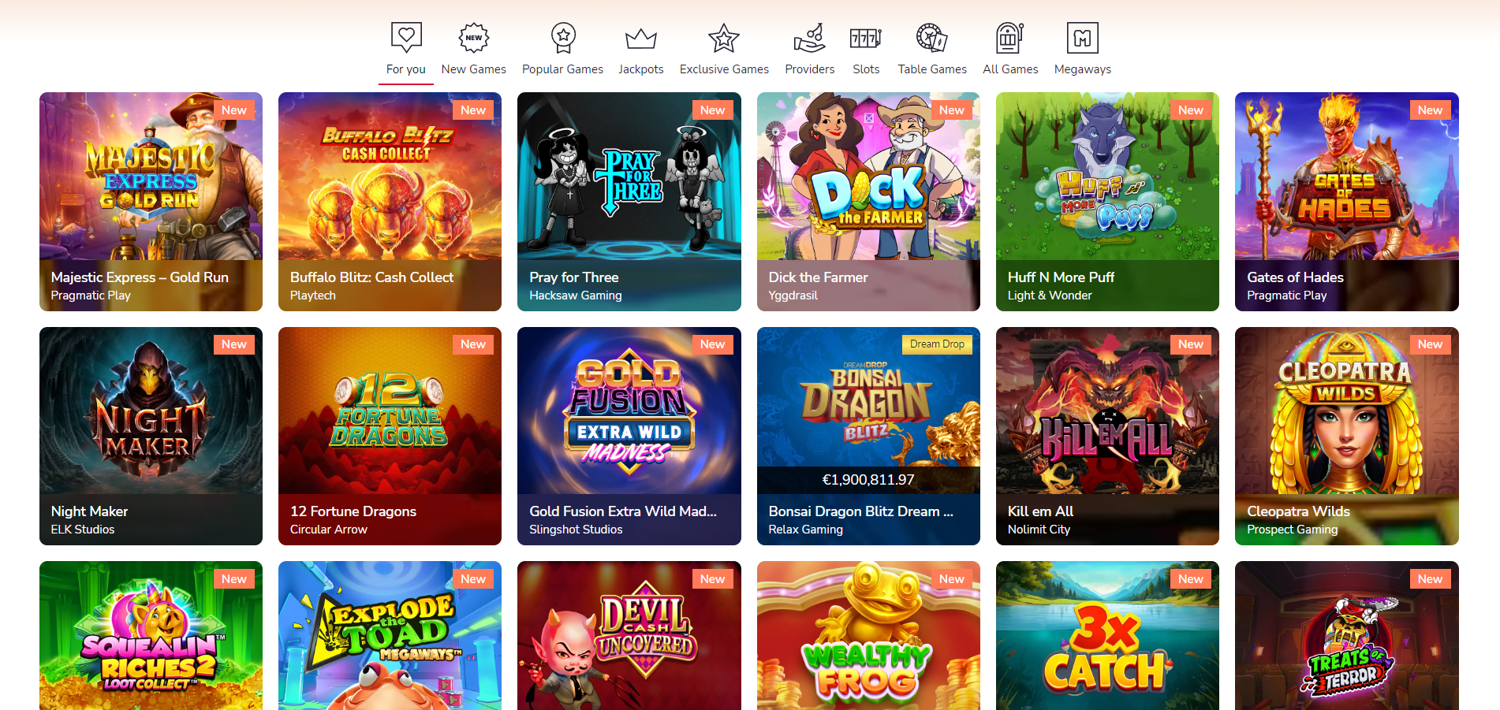Click the Bonsai Dragon jackpot amount €1,900,811.97
The image size is (1500, 710).
coord(868,480)
